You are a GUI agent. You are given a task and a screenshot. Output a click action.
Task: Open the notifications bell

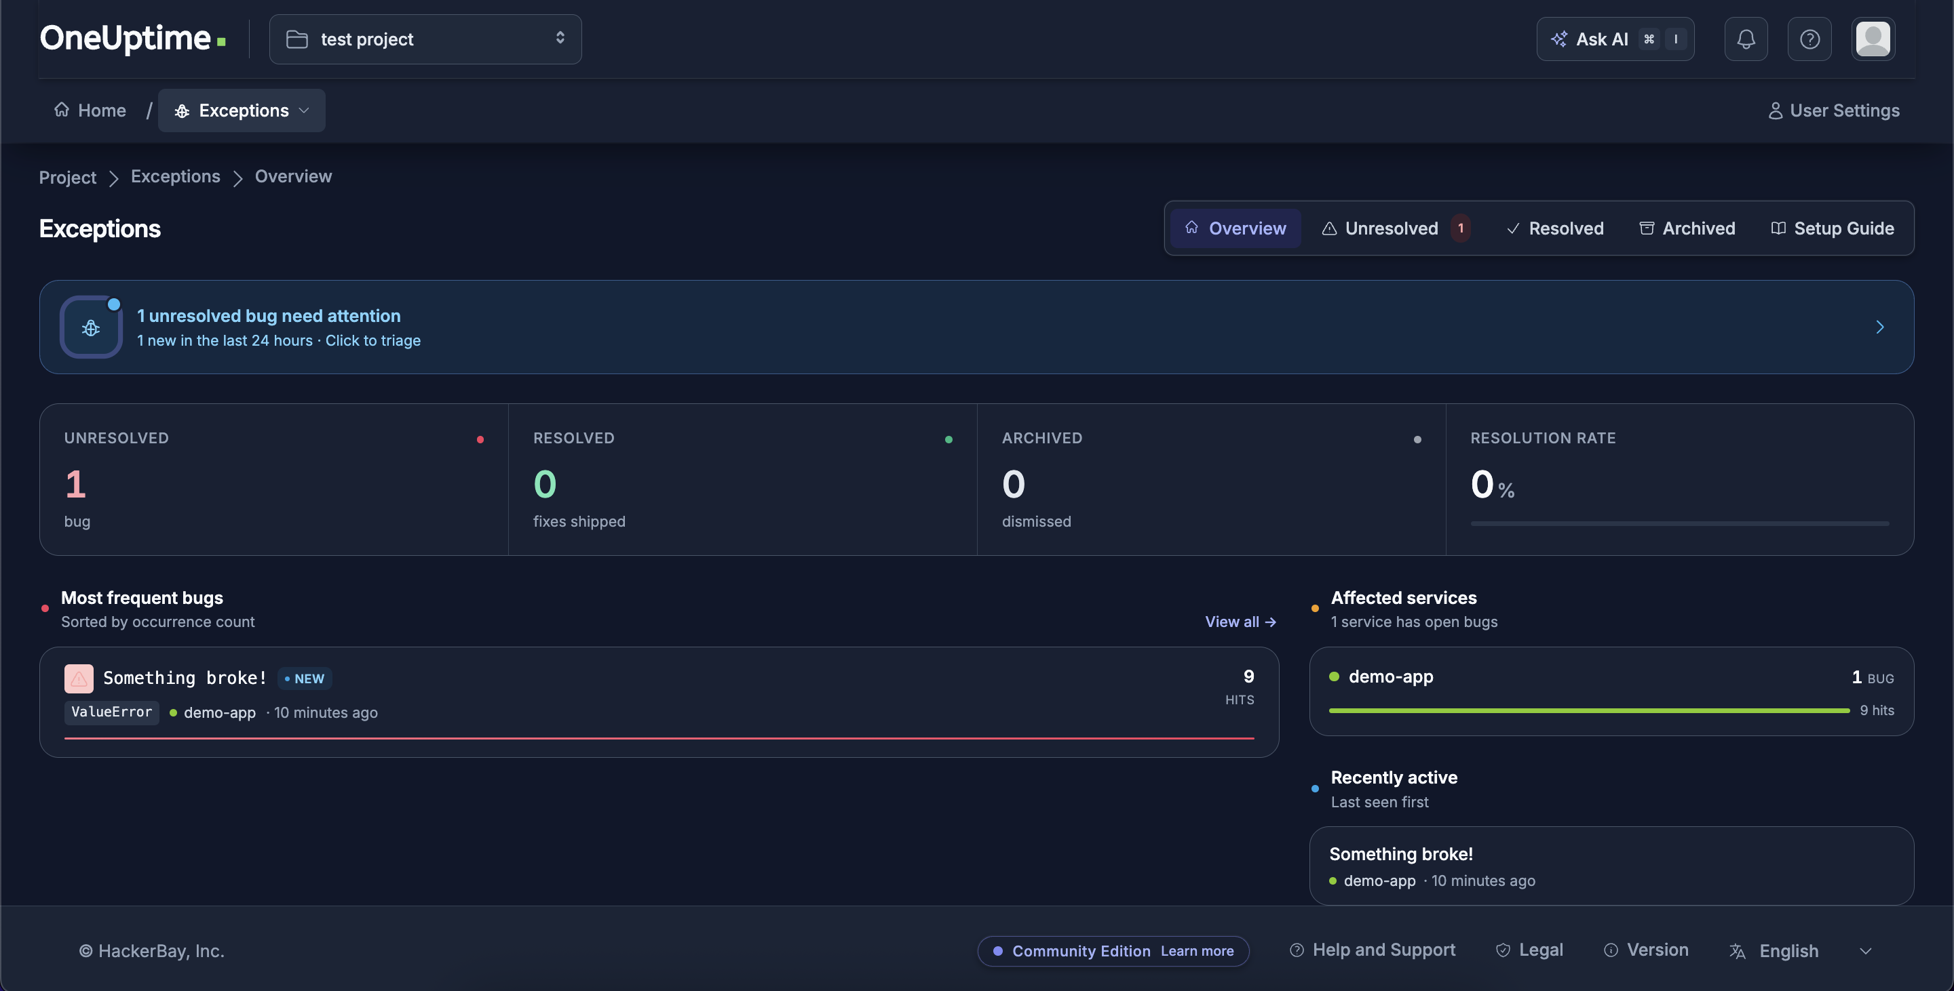pyautogui.click(x=1746, y=39)
